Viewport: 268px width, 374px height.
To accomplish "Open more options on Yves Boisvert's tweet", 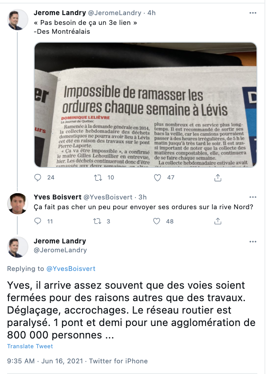I will (253, 197).
